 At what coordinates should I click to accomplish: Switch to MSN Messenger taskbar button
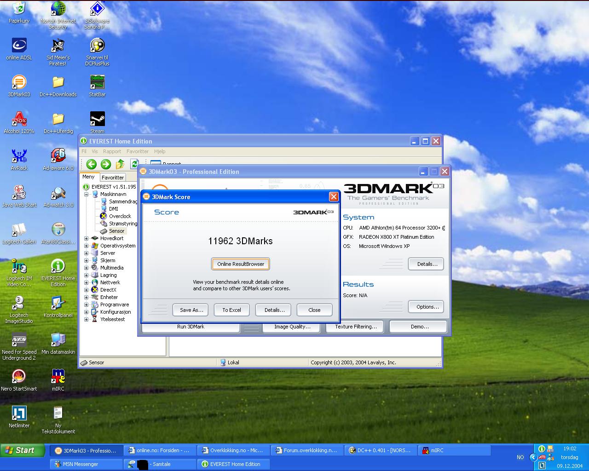point(86,464)
